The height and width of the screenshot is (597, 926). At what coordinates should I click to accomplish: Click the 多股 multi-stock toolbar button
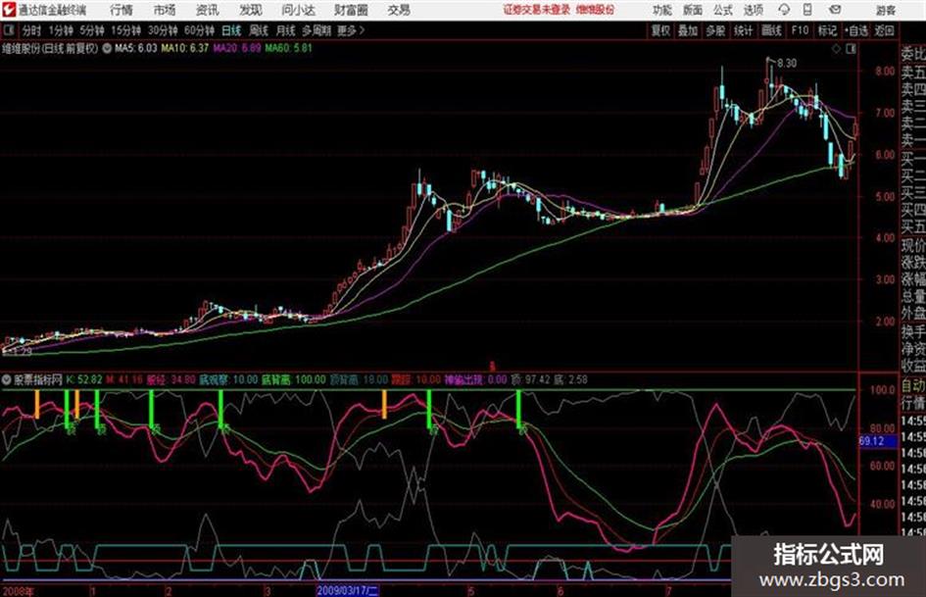click(x=715, y=30)
